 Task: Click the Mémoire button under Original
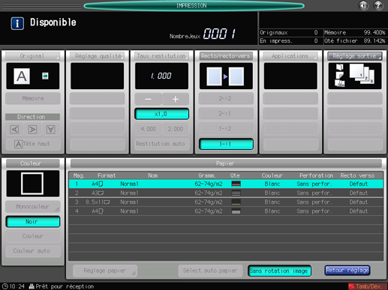(x=33, y=98)
